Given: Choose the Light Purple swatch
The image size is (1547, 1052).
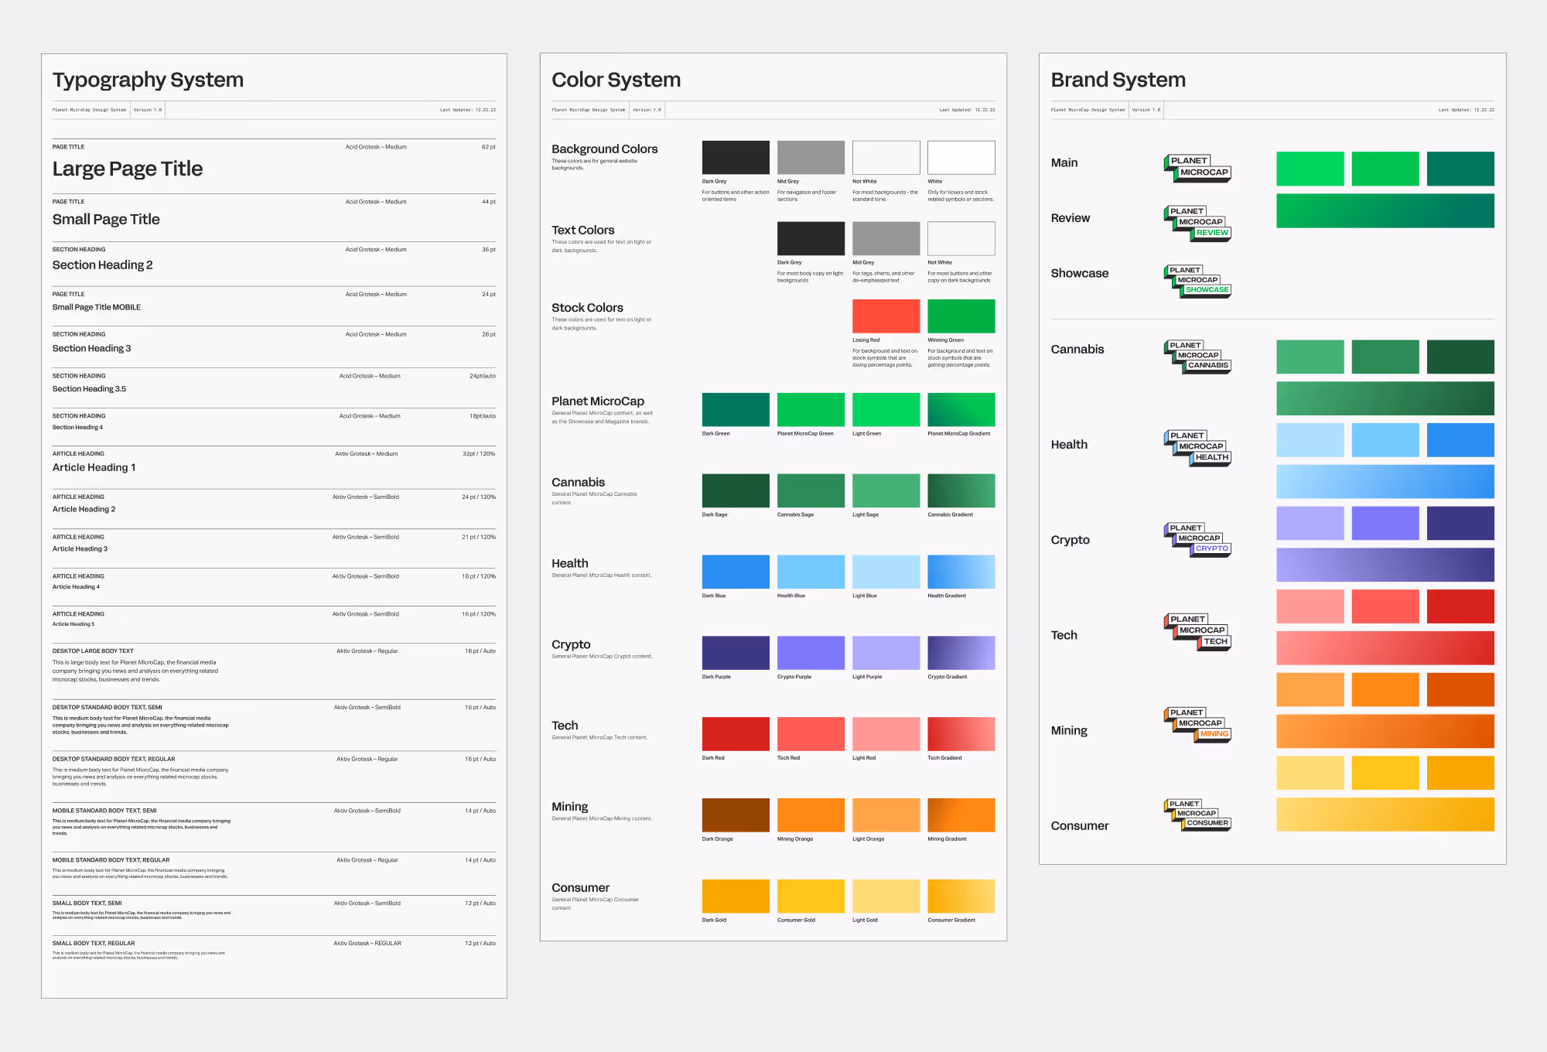Looking at the screenshot, I should click(x=886, y=653).
